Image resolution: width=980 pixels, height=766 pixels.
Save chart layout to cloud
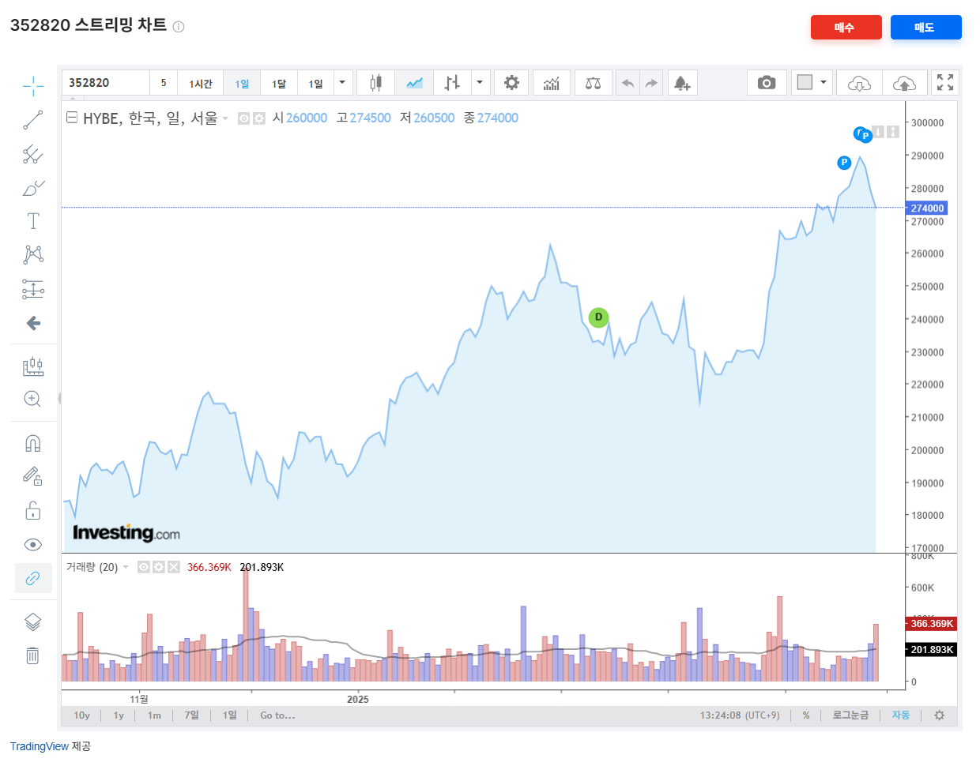905,83
